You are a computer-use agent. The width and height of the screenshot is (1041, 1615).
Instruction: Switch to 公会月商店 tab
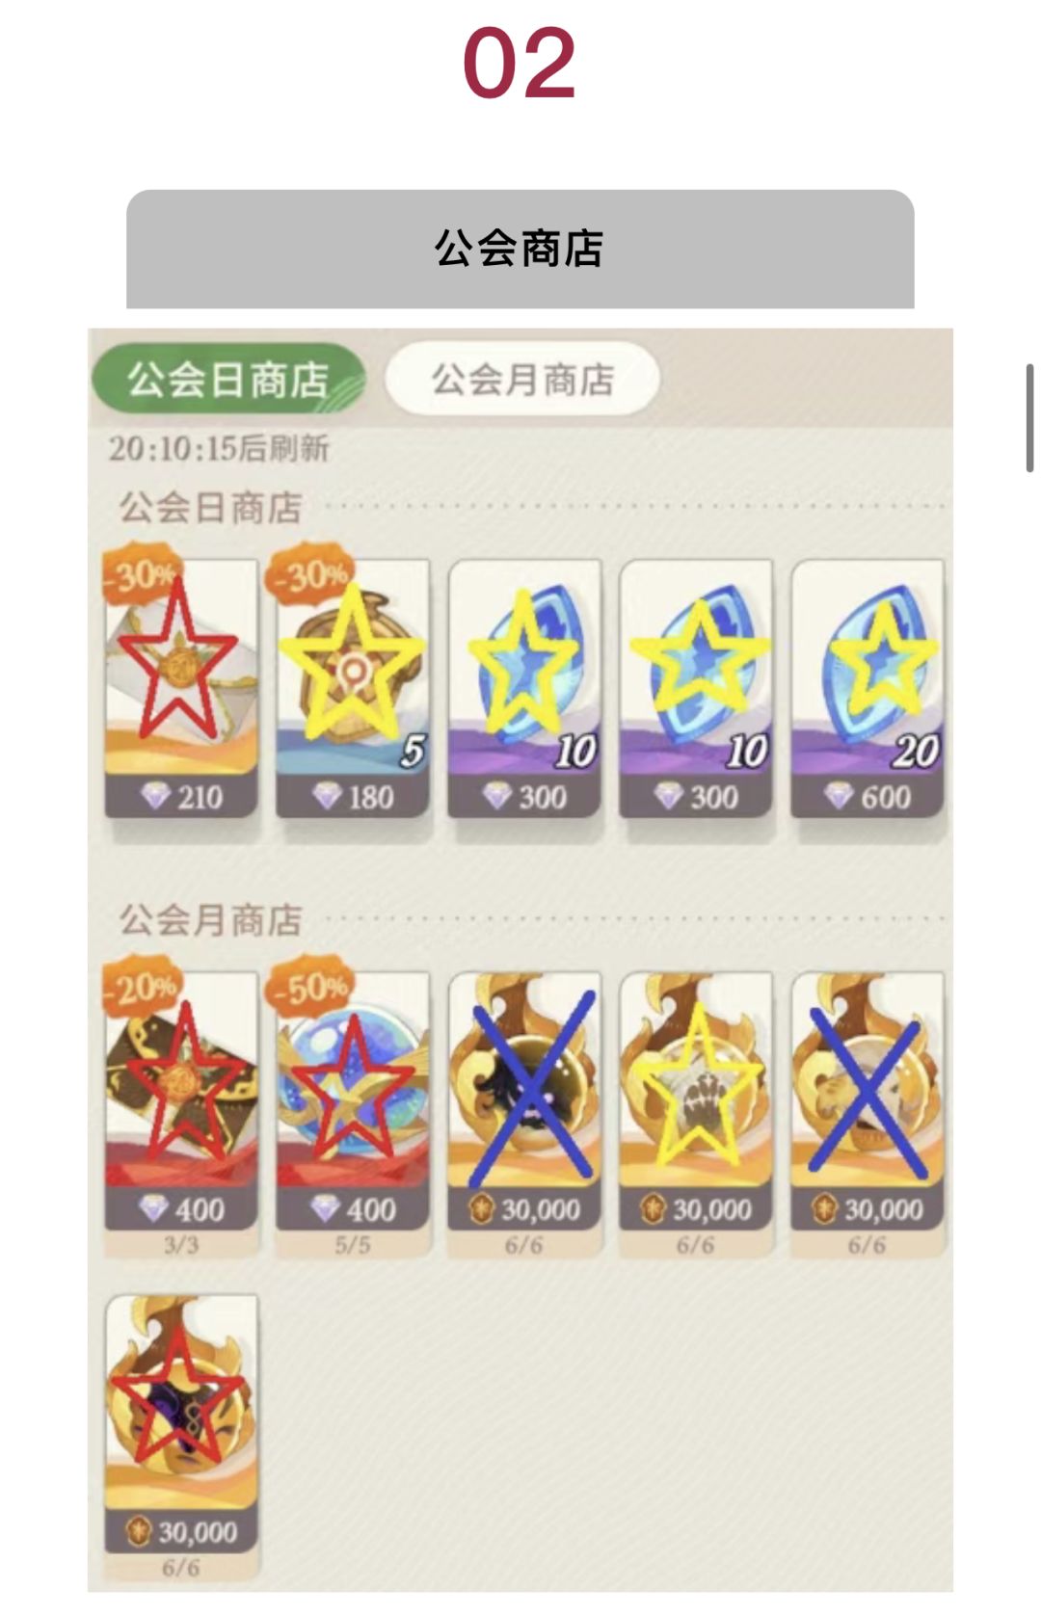pyautogui.click(x=522, y=379)
